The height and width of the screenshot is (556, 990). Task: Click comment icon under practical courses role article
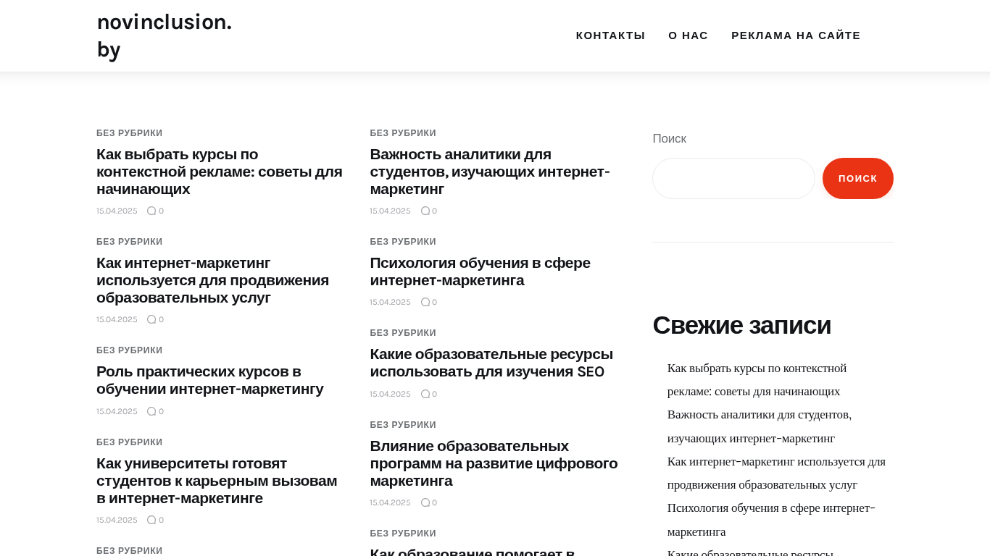[x=151, y=411]
